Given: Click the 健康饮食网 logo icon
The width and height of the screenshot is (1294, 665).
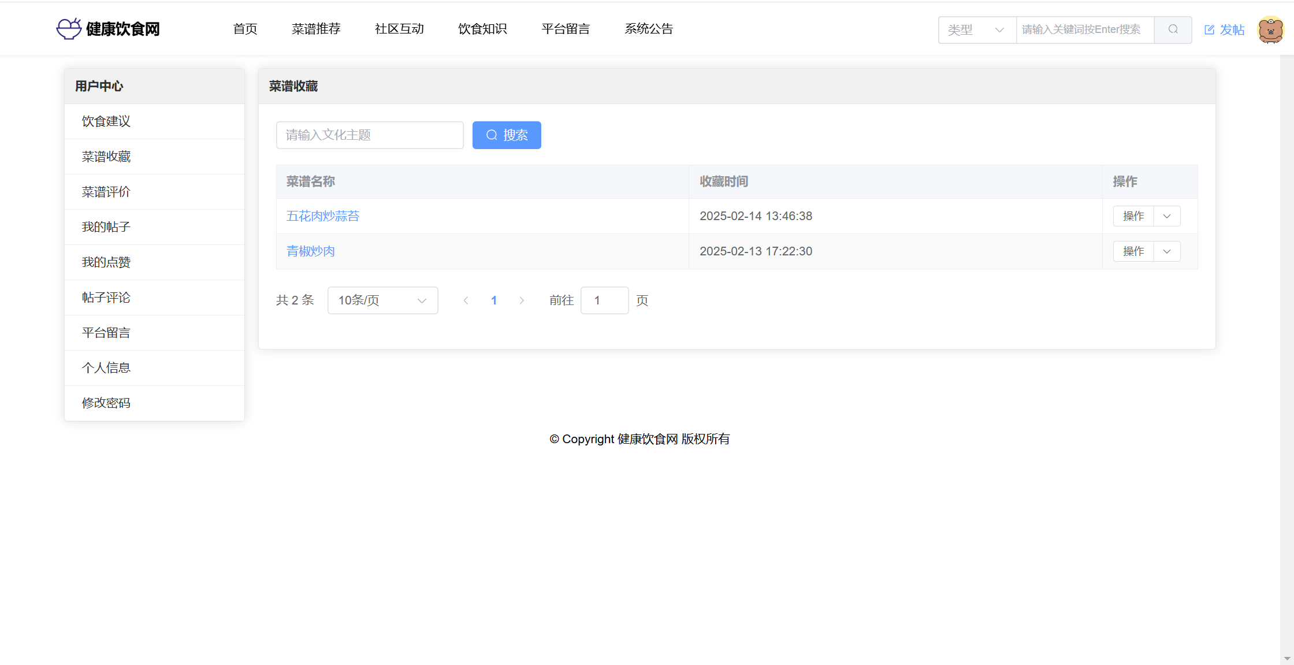Looking at the screenshot, I should 69,28.
